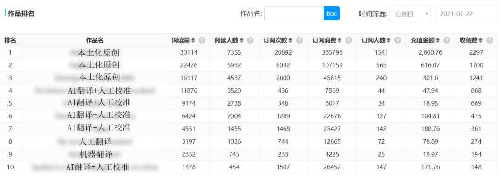Screen dimensions: 503x179
Task: Click the 365796 subscription spend cell
Action: click(332, 52)
